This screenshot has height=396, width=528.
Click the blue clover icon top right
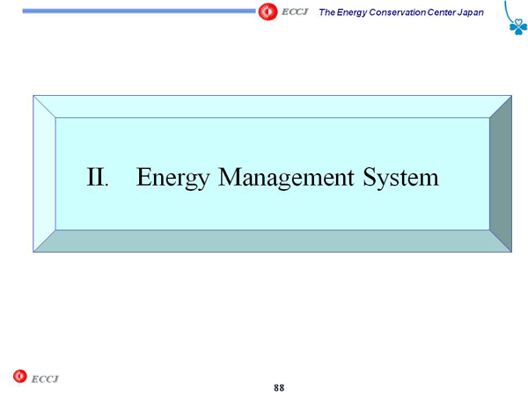518,26
